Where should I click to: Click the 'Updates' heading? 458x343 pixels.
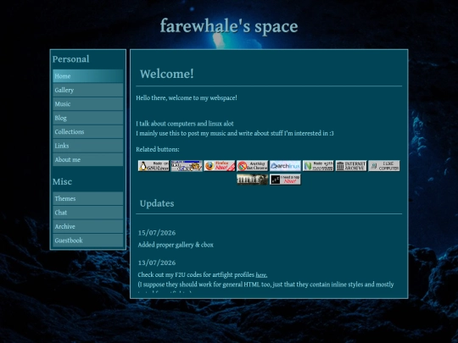(x=157, y=203)
